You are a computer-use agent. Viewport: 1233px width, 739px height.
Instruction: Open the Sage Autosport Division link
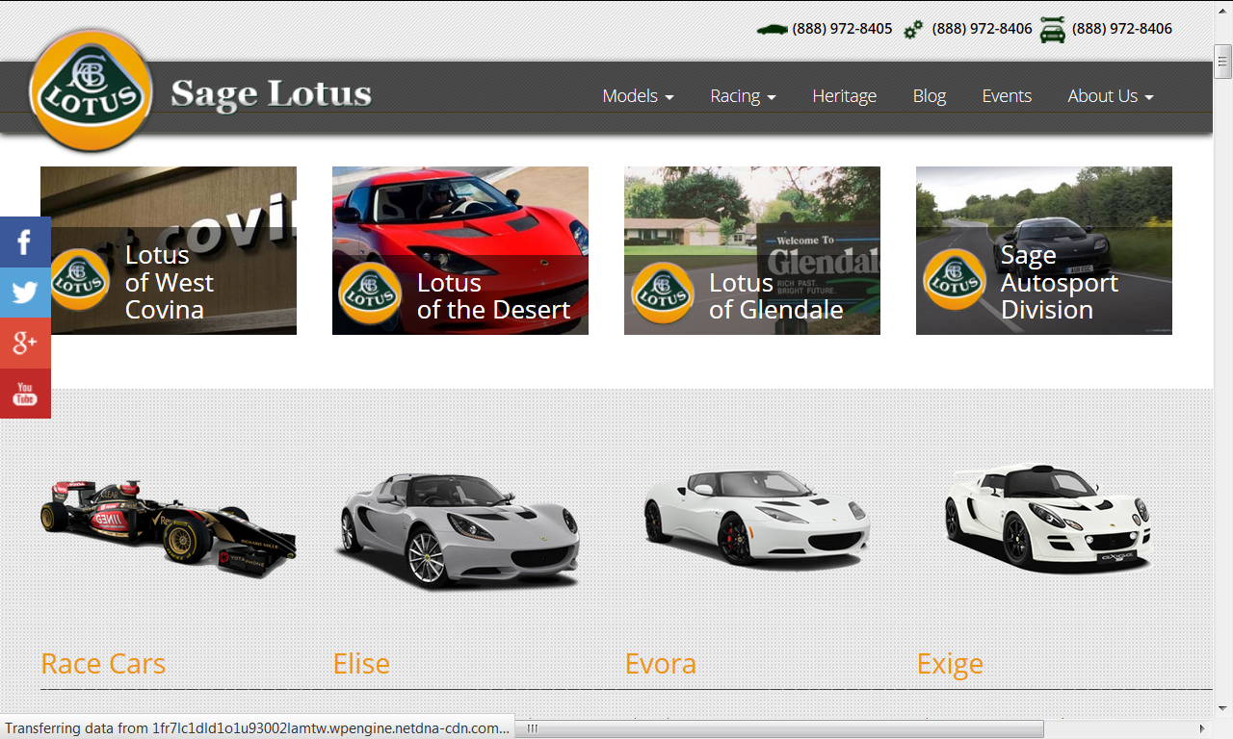1060,282
